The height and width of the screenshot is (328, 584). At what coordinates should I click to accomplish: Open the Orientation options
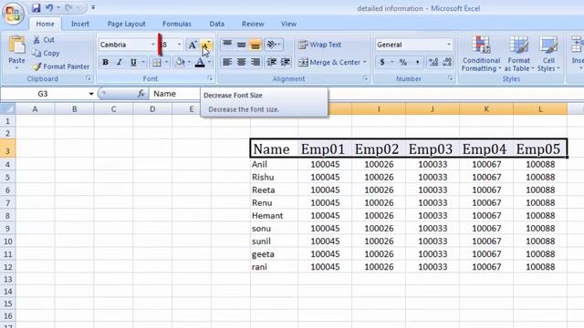tap(274, 45)
